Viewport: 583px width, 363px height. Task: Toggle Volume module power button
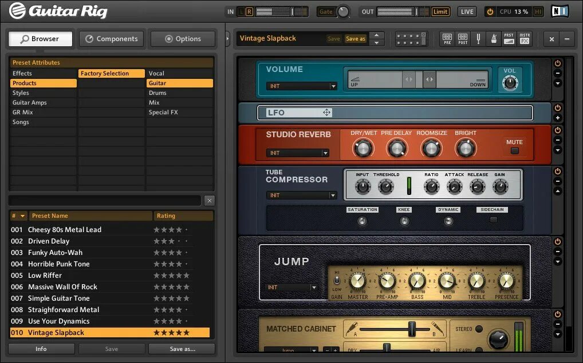click(557, 63)
